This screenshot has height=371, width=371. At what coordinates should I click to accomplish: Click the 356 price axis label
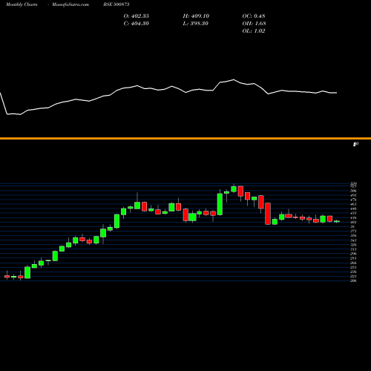click(x=354, y=235)
